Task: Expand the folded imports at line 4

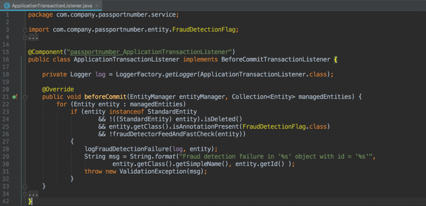Action: (x=25, y=37)
